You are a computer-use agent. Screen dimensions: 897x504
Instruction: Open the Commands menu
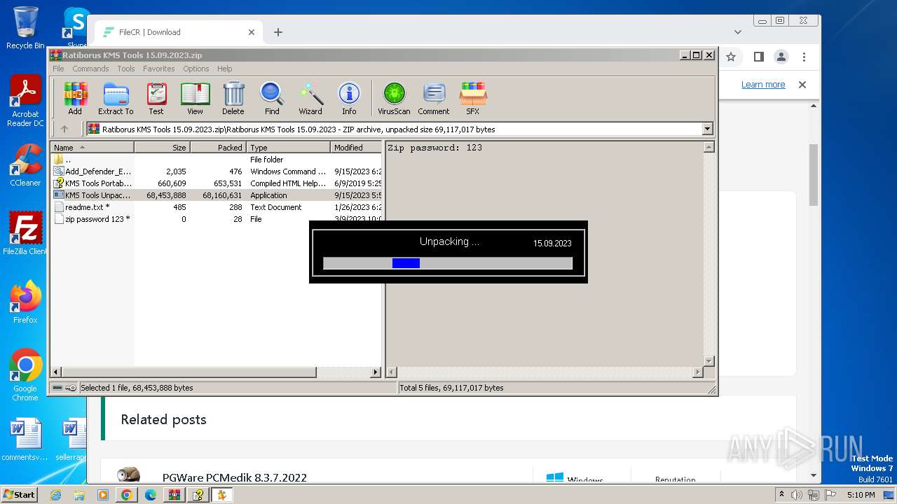(90, 69)
